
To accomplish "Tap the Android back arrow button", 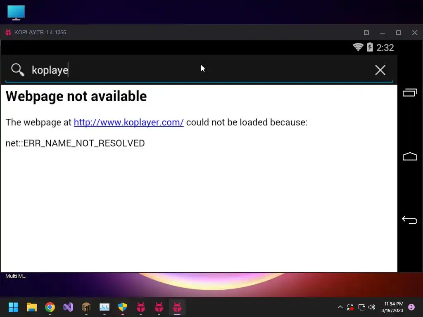I will click(x=409, y=220).
